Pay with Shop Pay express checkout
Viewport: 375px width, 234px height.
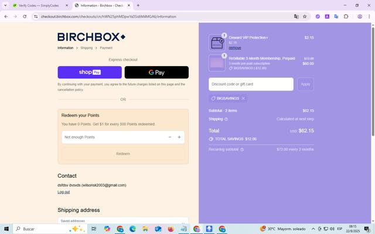tap(90, 73)
